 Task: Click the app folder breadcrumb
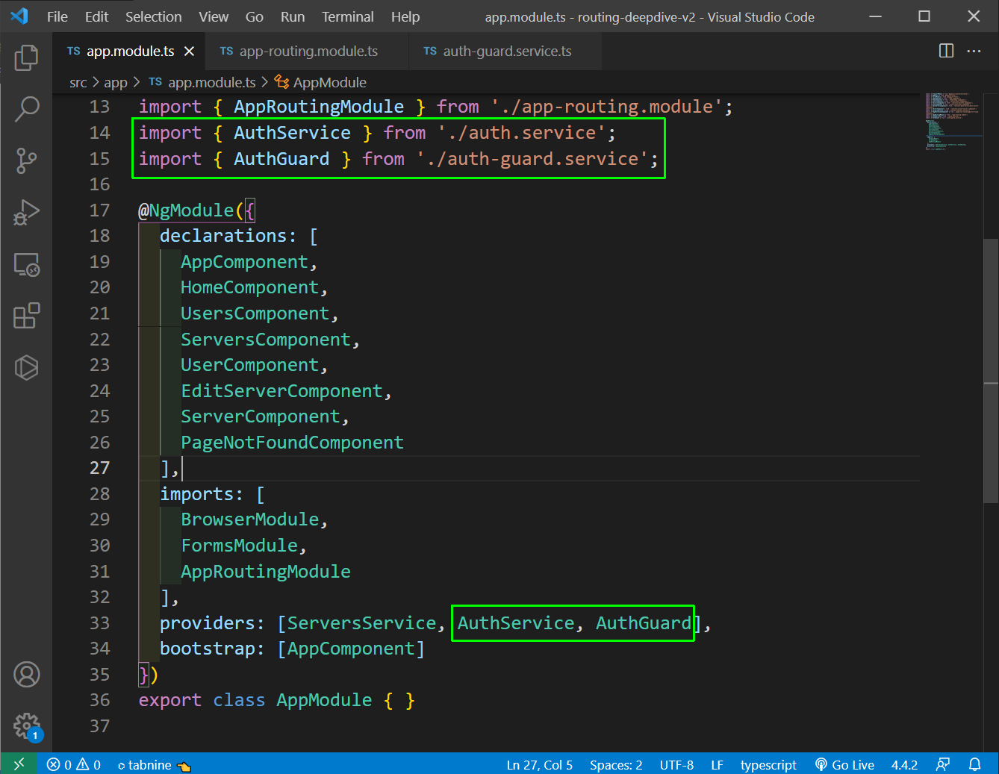coord(116,83)
